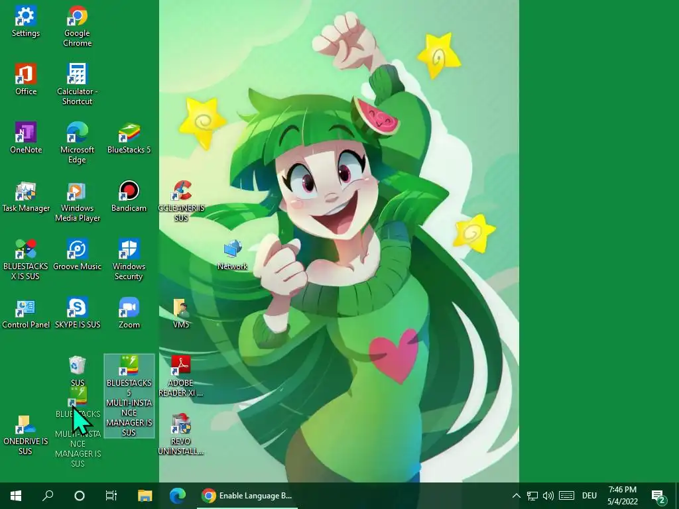Click the VM5 user folder icon
679x509 pixels.
tap(181, 313)
